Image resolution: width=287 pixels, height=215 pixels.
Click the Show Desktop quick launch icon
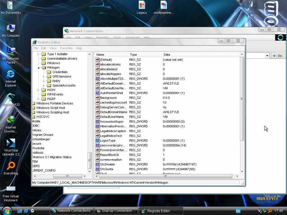click(x=19, y=211)
